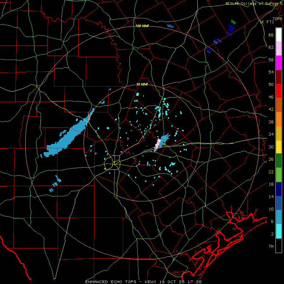Image resolution: width=284 pixels, height=284 pixels.
Task: Pick the cyan legend swatch
Action: point(279,231)
